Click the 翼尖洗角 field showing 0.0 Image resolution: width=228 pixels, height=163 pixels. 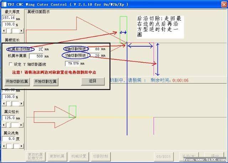(9, 139)
